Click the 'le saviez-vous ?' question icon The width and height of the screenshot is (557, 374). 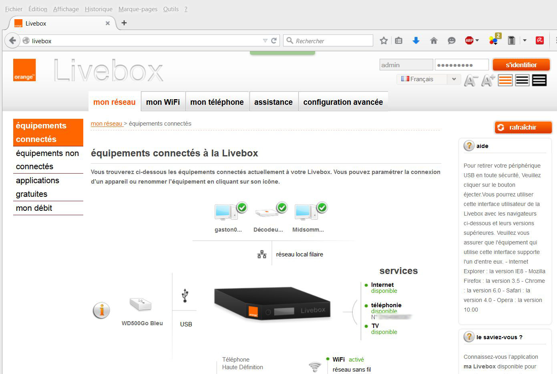click(469, 337)
